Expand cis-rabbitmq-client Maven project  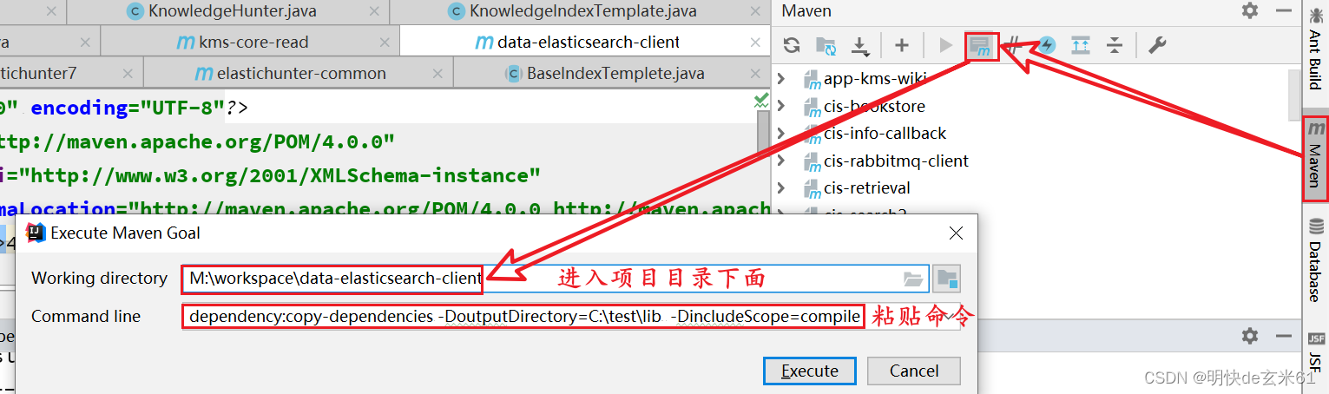click(781, 161)
